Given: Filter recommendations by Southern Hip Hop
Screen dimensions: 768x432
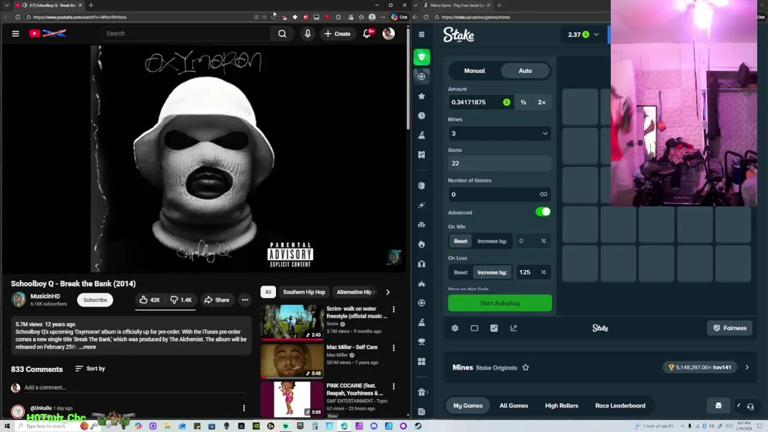Looking at the screenshot, I should [x=304, y=292].
